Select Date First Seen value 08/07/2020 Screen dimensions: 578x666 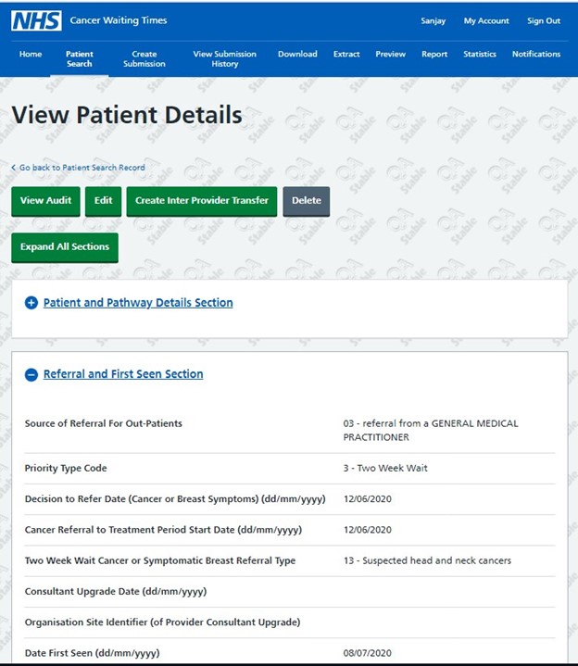pyautogui.click(x=368, y=653)
